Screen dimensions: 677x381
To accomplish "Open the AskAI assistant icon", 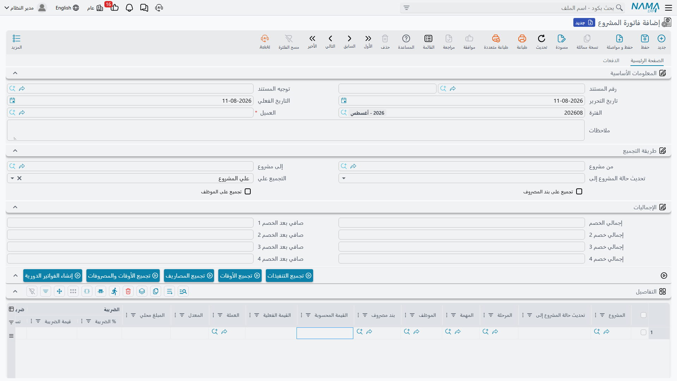I will pyautogui.click(x=265, y=38).
